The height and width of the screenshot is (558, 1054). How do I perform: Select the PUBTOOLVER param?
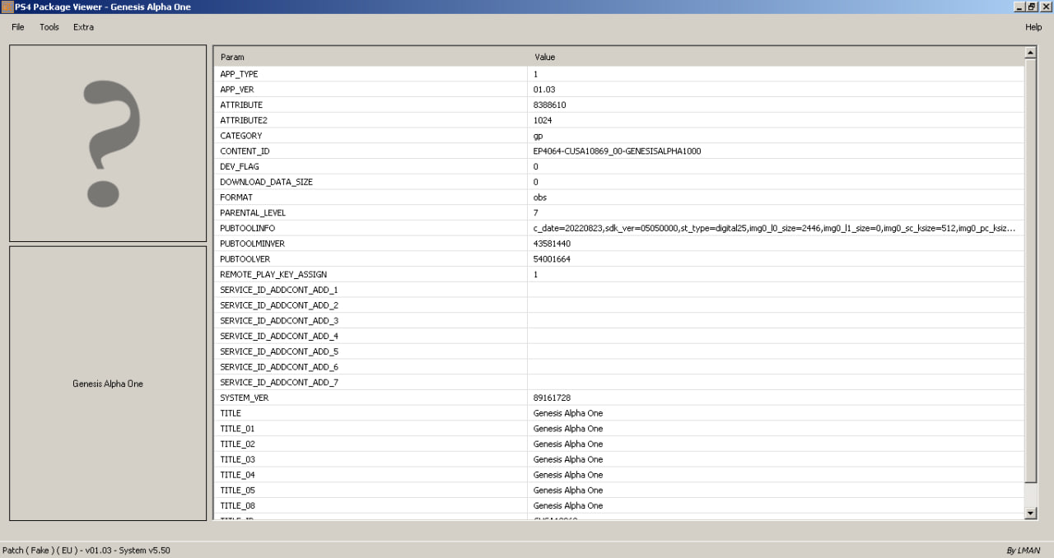[371, 259]
